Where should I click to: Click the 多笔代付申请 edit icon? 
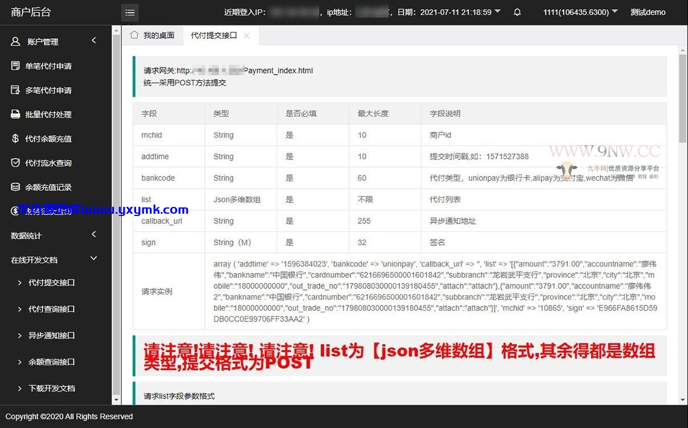point(16,90)
